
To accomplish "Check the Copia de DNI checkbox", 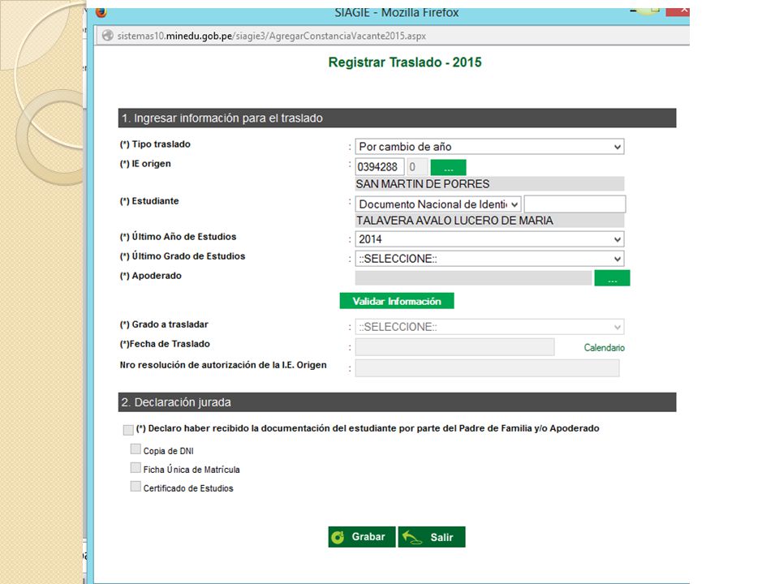I will [136, 449].
